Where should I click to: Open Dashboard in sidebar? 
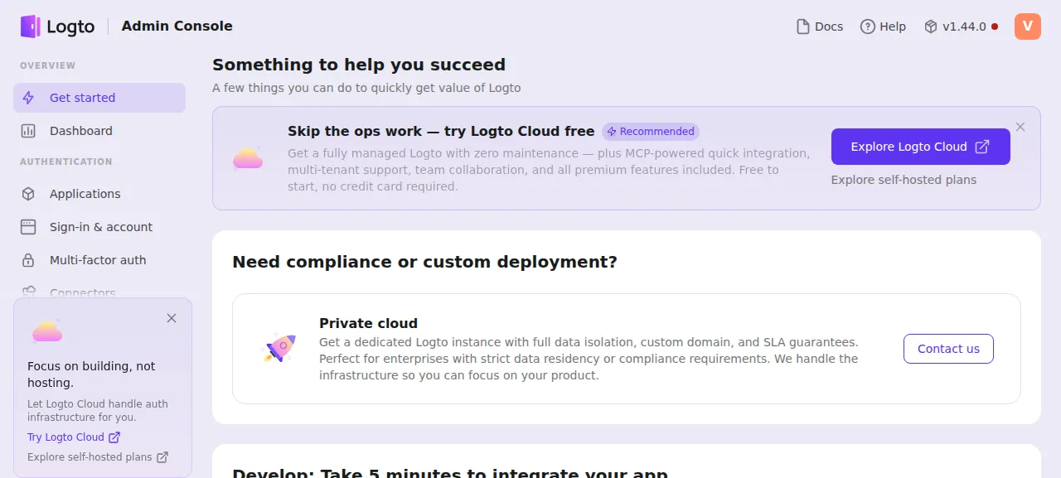[99, 131]
